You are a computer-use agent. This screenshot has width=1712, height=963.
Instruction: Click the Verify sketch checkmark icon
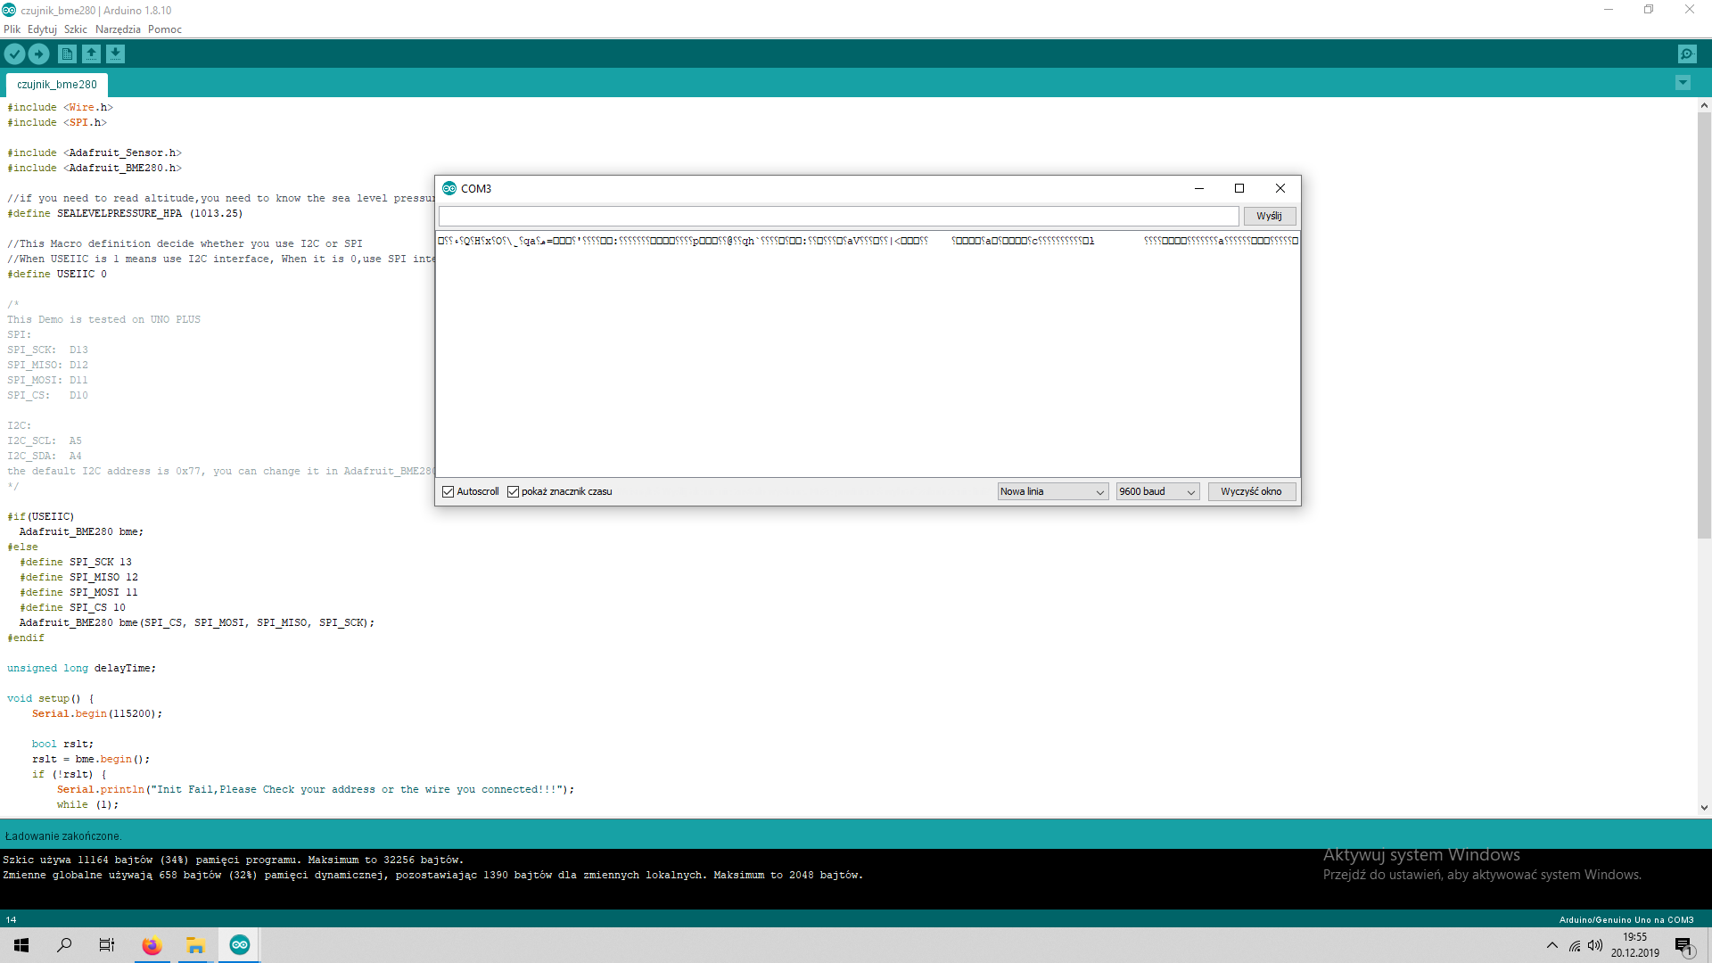(x=14, y=54)
